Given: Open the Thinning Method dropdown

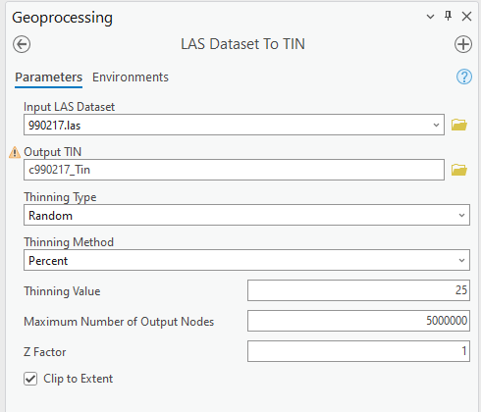Looking at the screenshot, I should tap(246, 260).
